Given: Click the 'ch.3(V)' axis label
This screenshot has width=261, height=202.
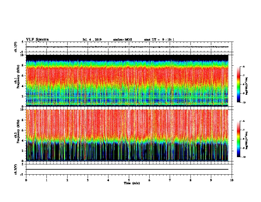Looking at the screenshot, I should click(16, 170).
